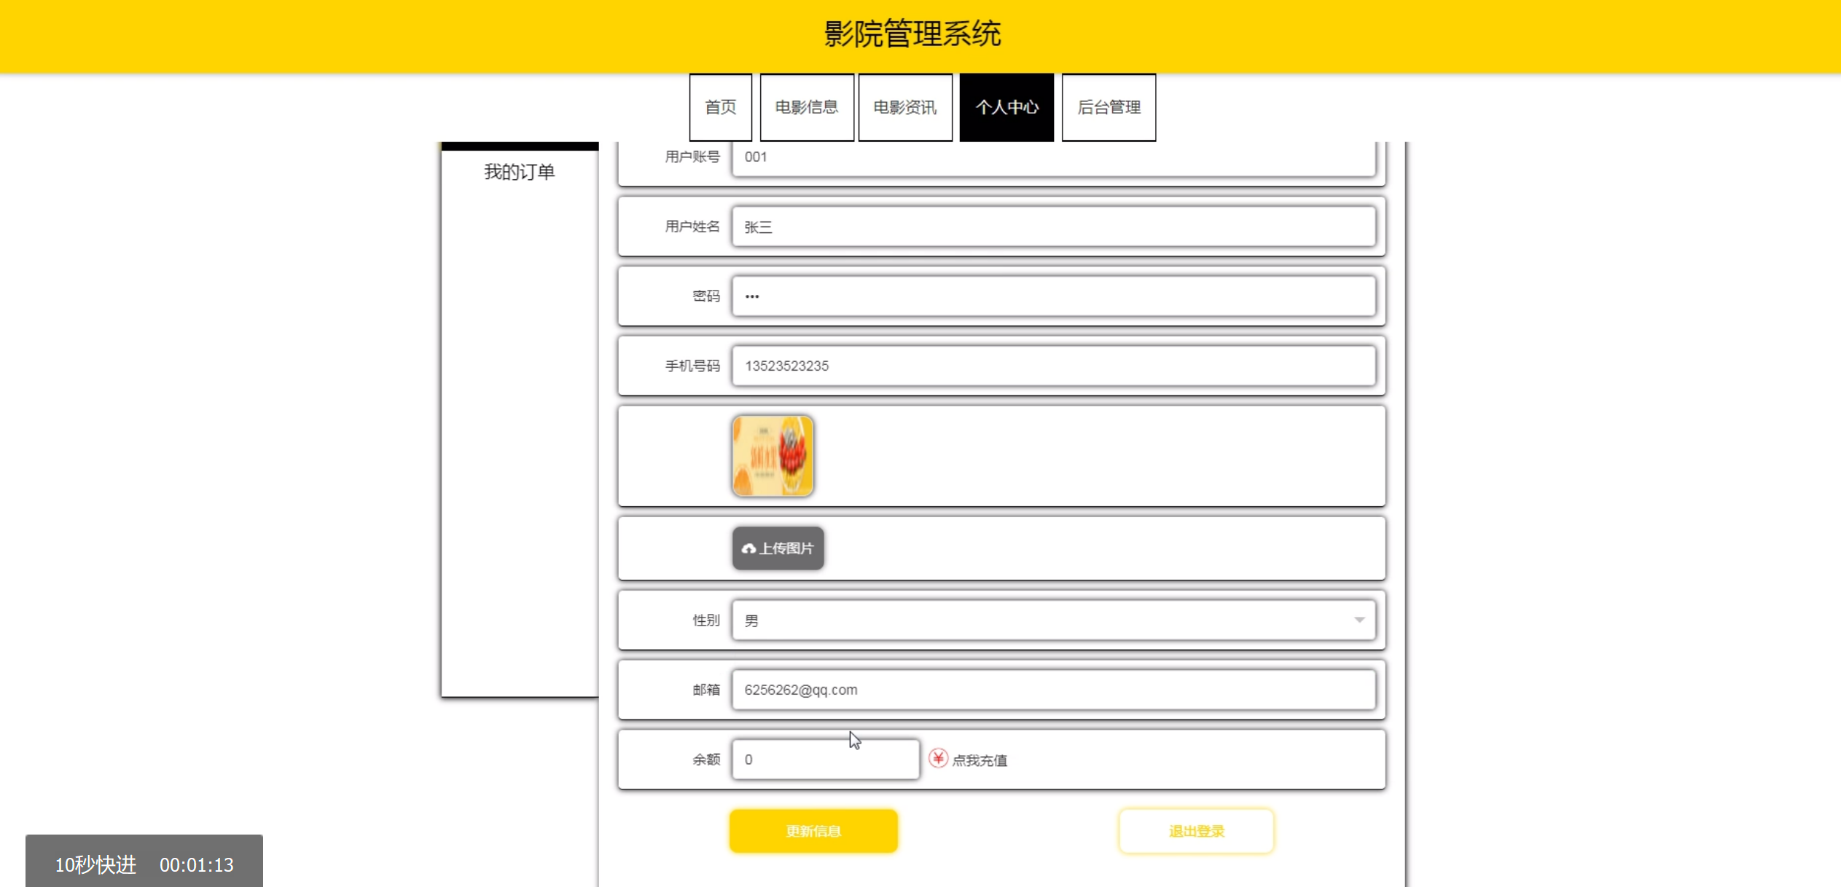
Task: Click the 退出登录 logout button
Action: [x=1196, y=831]
